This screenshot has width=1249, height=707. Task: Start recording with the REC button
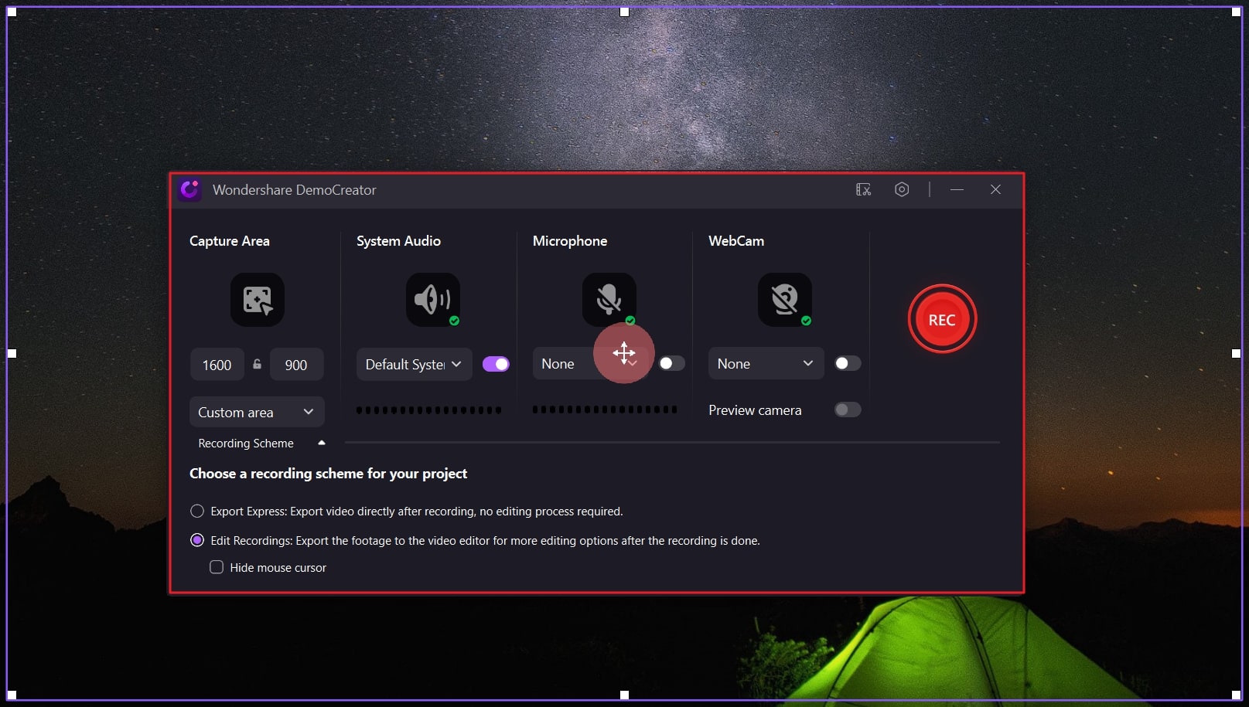(x=942, y=319)
